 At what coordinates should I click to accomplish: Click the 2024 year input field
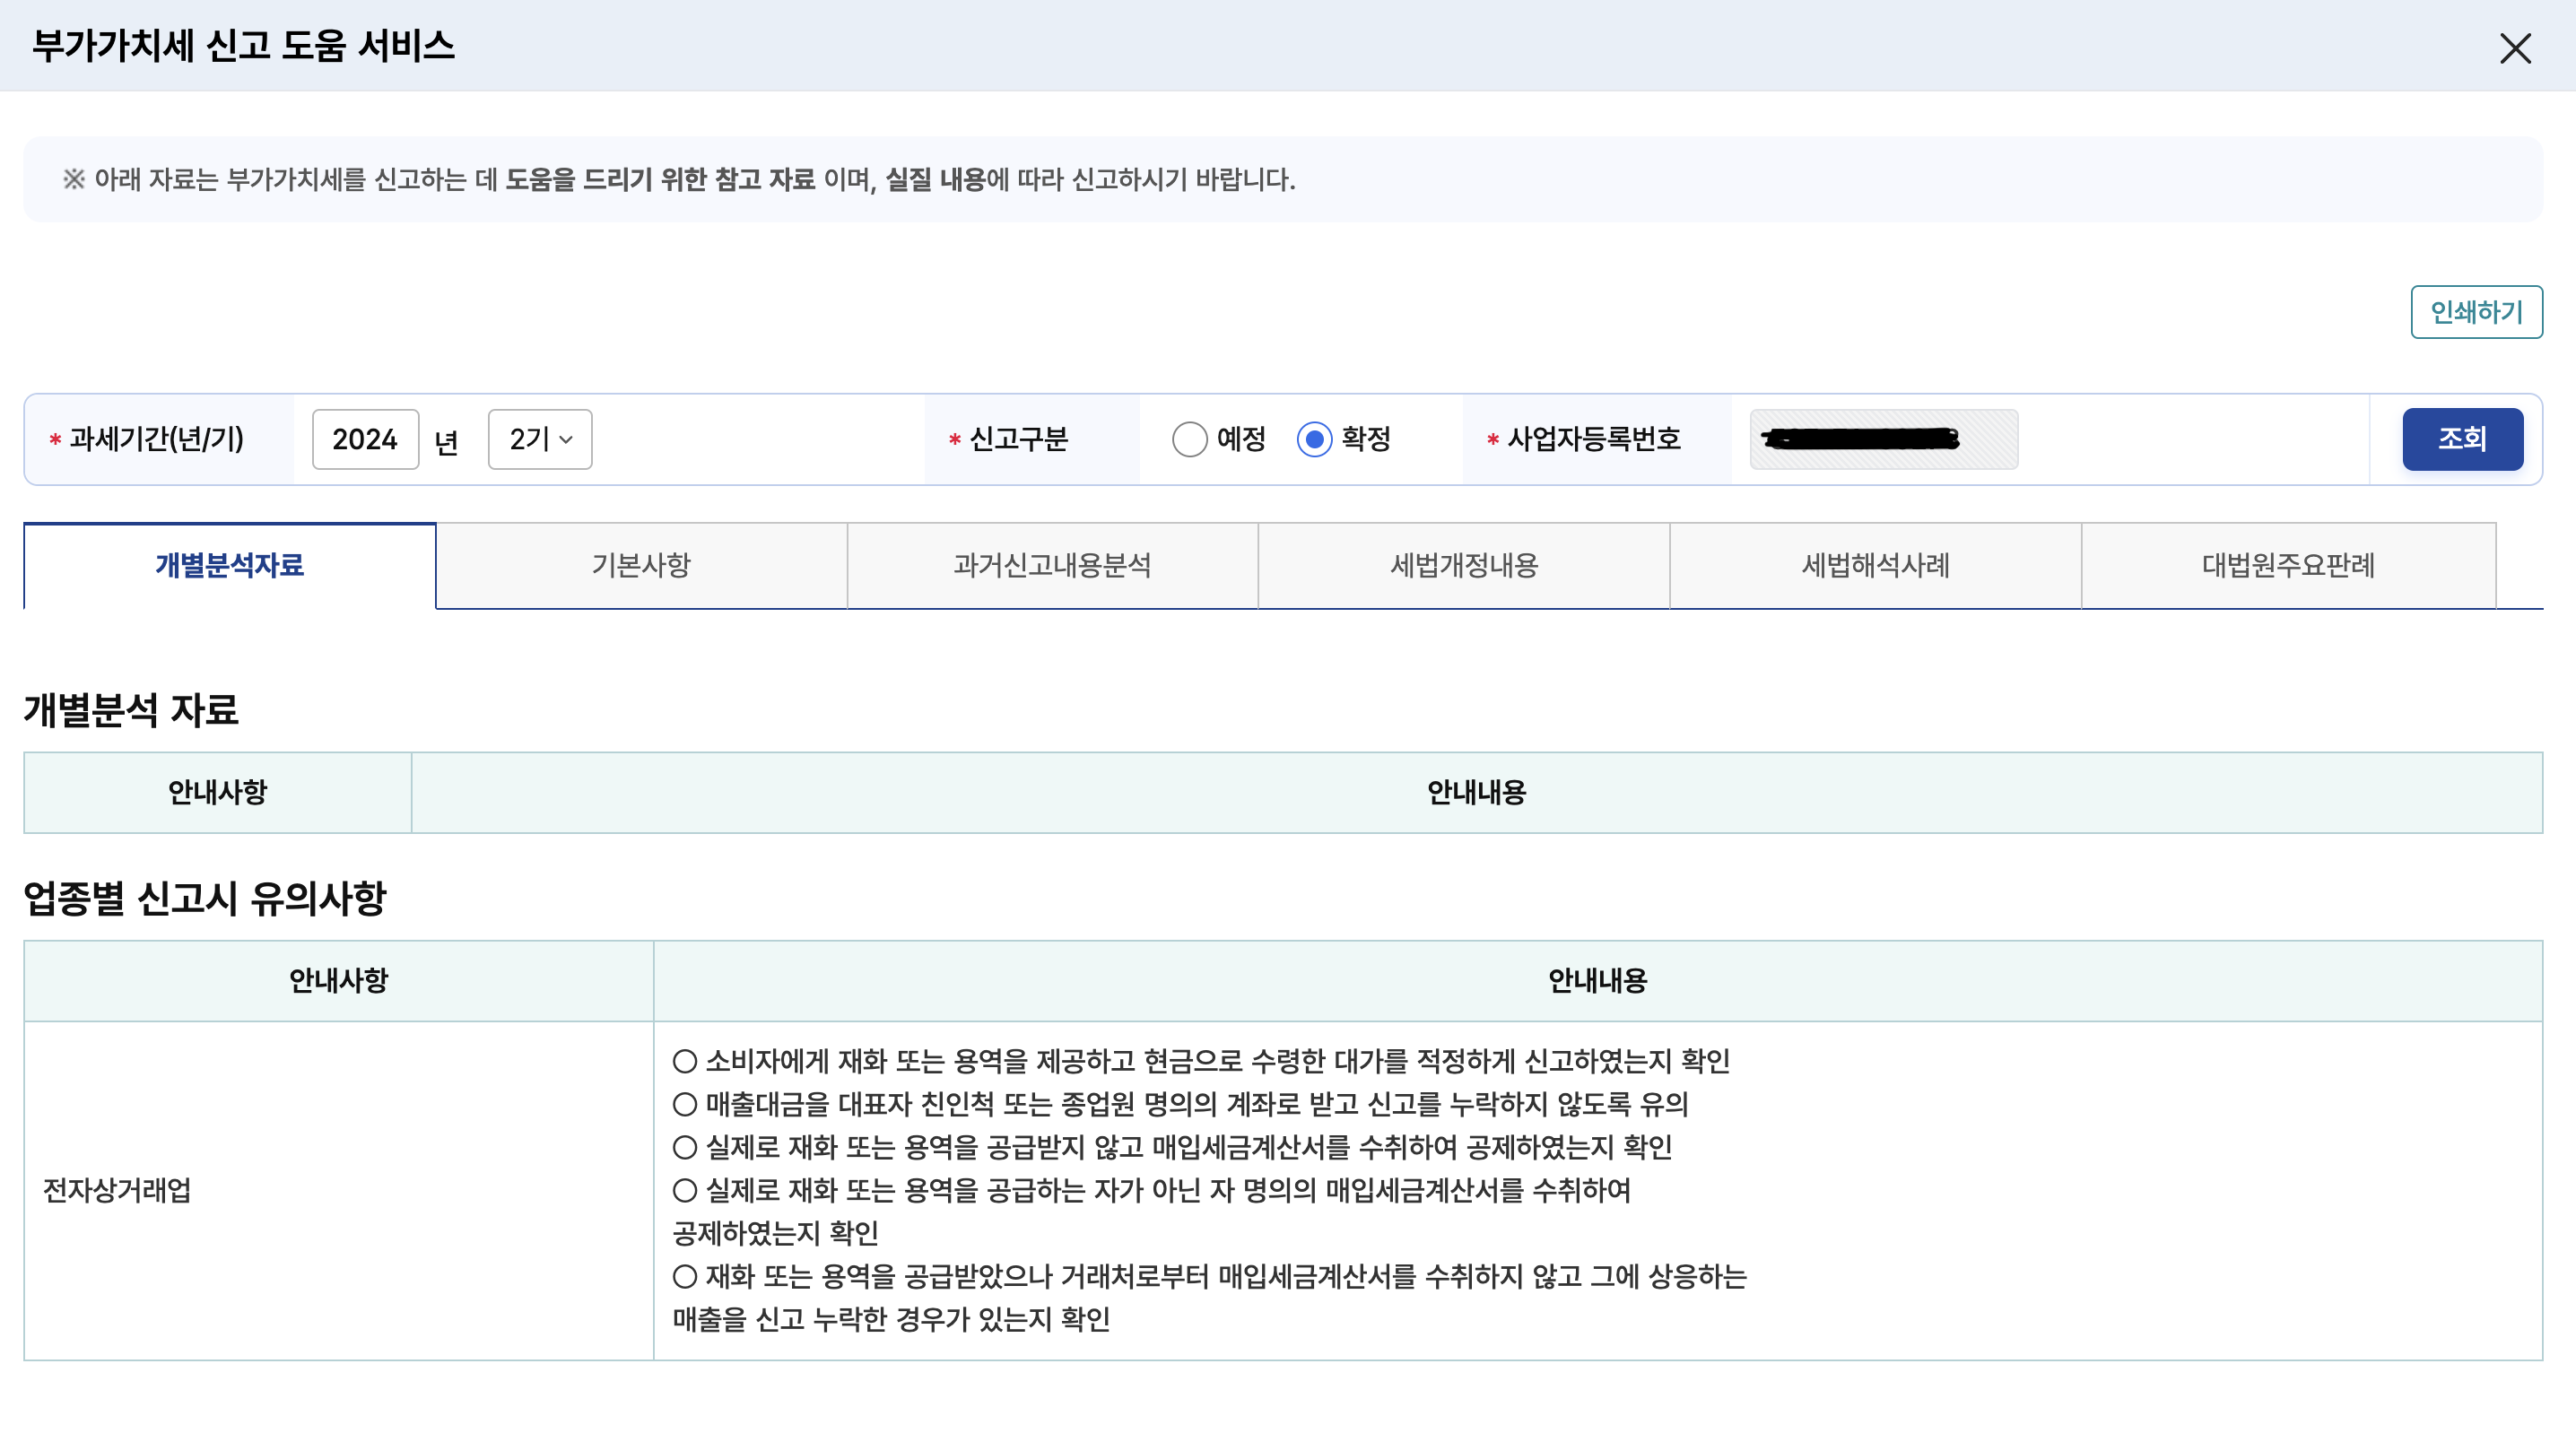tap(365, 439)
